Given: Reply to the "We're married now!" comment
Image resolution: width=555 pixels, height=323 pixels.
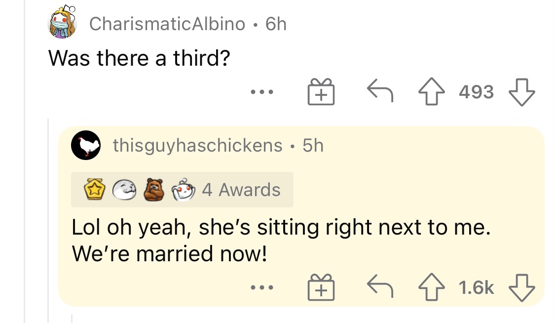Looking at the screenshot, I should pyautogui.click(x=379, y=287).
